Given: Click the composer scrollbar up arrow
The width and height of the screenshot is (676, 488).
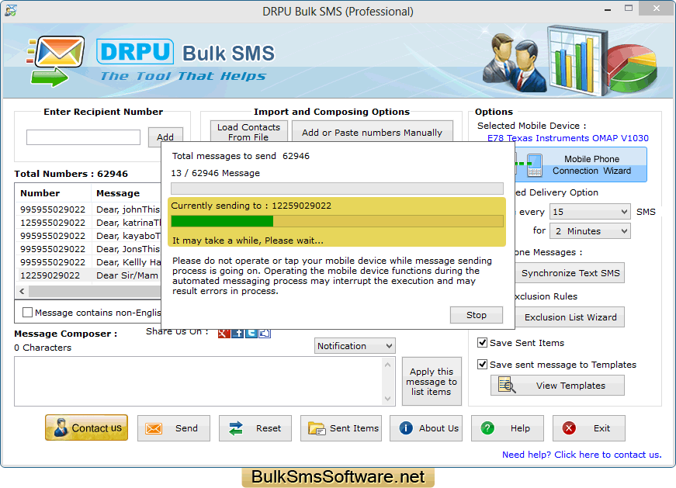Looking at the screenshot, I should coord(387,365).
